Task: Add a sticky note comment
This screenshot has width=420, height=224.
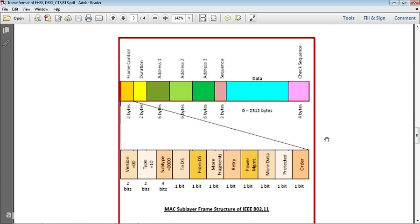Action: click(x=228, y=18)
